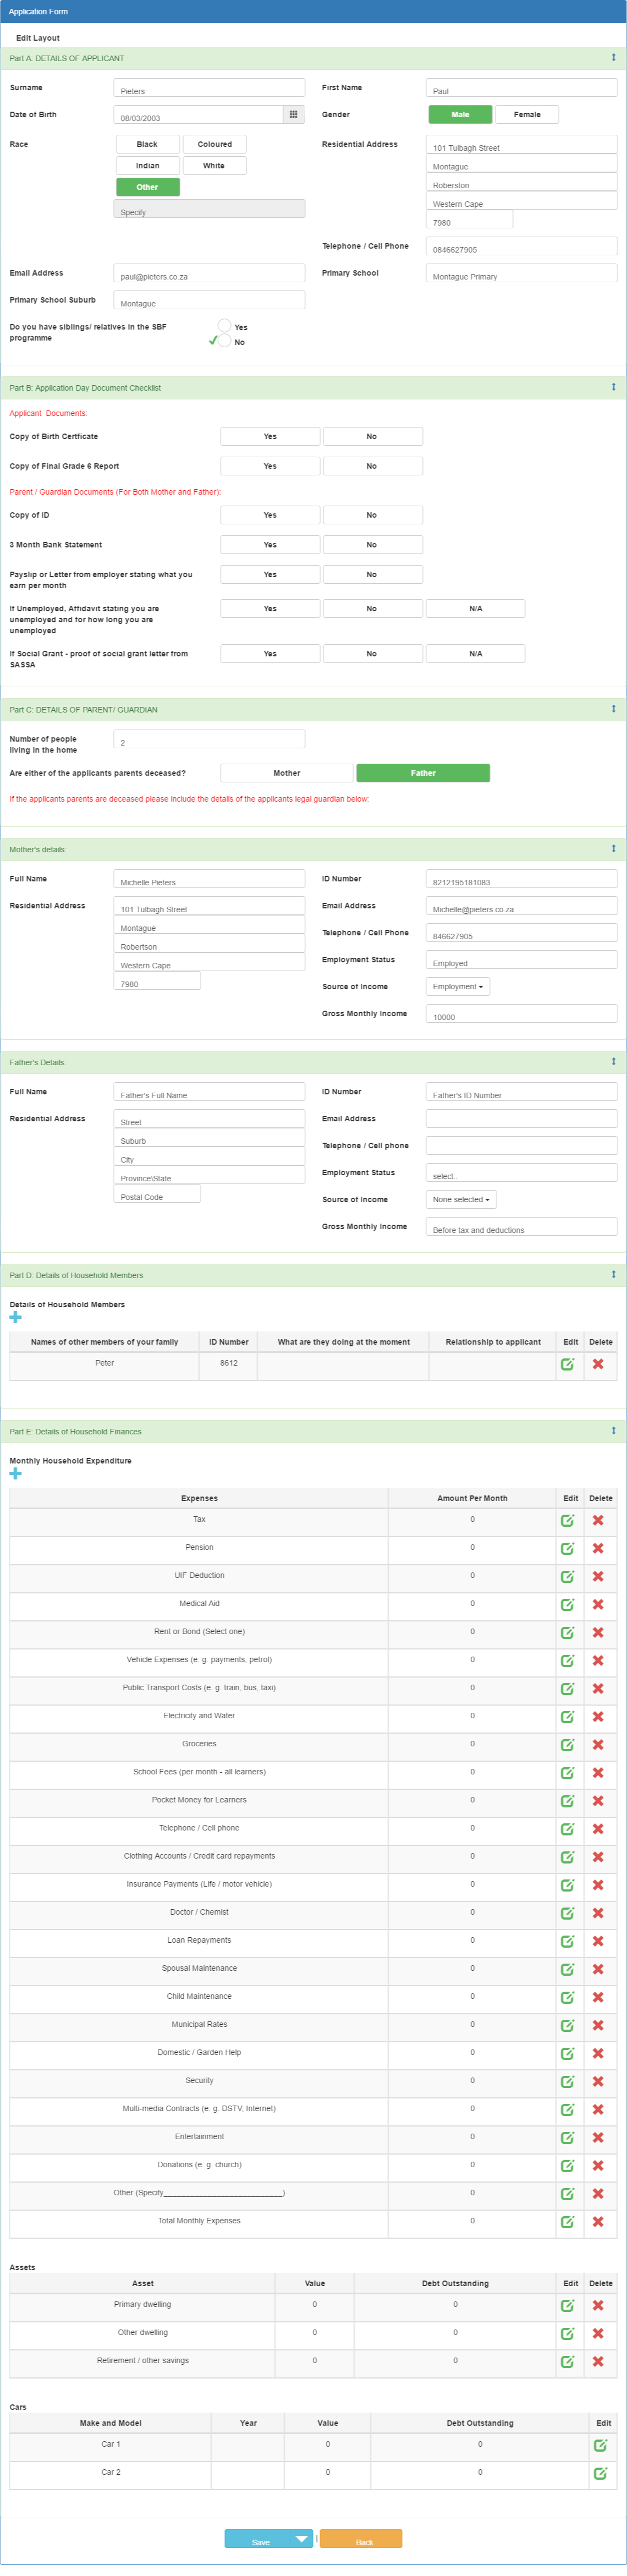Screen dimensions: 627x2576
Task: Click the Save button
Action: (x=259, y=2539)
